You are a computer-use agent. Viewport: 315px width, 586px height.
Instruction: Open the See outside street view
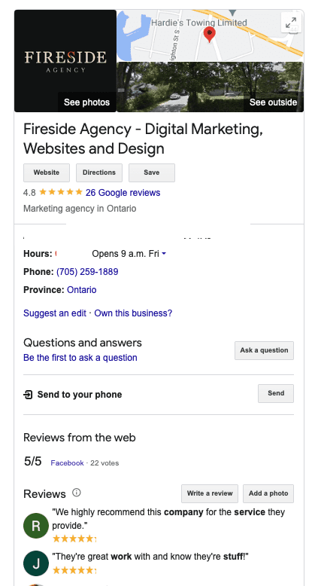point(273,102)
